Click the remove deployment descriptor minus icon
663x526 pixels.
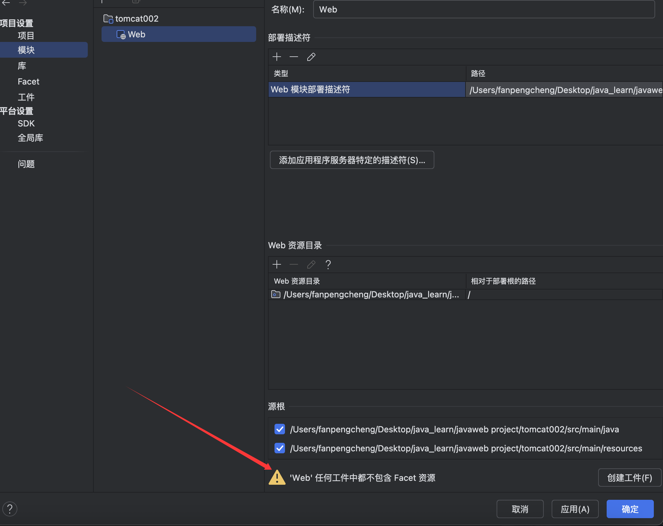(294, 57)
